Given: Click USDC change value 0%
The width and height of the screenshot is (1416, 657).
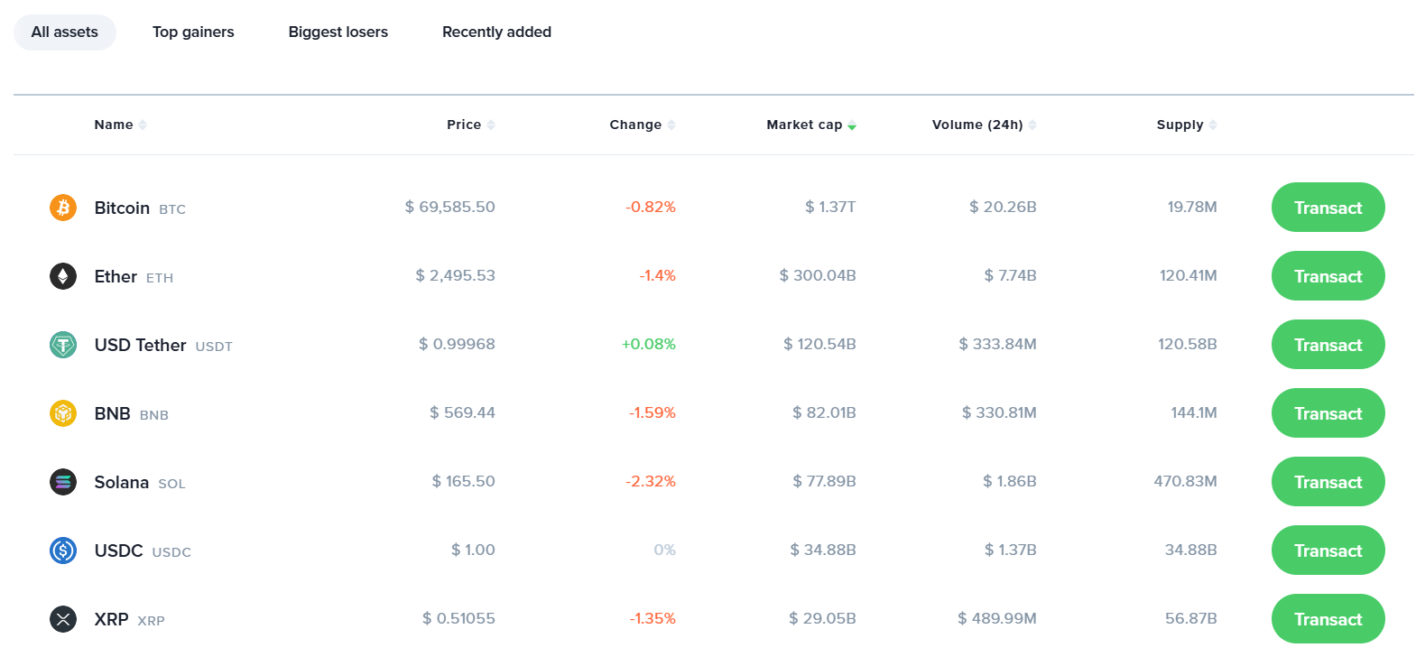Looking at the screenshot, I should (x=665, y=550).
